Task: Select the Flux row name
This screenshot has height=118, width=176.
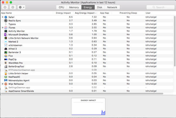Action: (x=11, y=56)
